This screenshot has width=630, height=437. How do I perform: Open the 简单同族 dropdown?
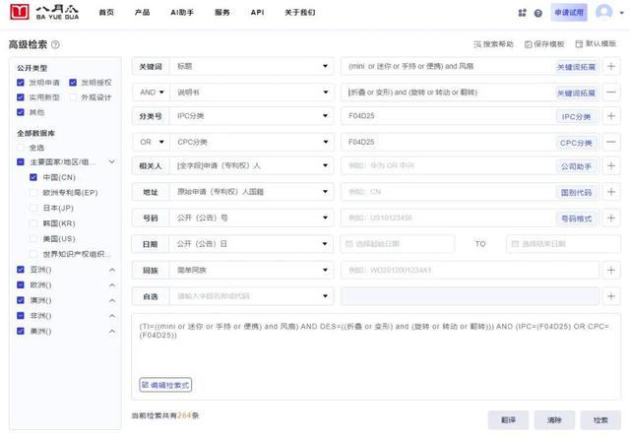coord(252,270)
